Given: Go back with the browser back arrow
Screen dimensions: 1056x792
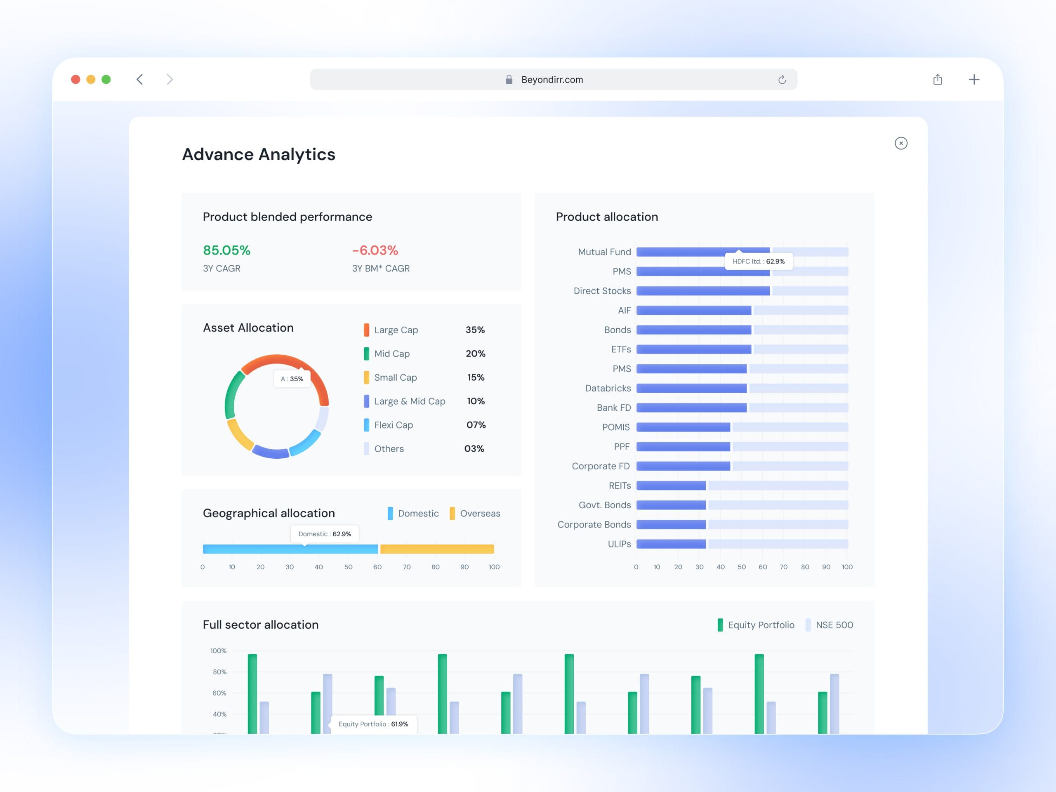Looking at the screenshot, I should click(139, 79).
